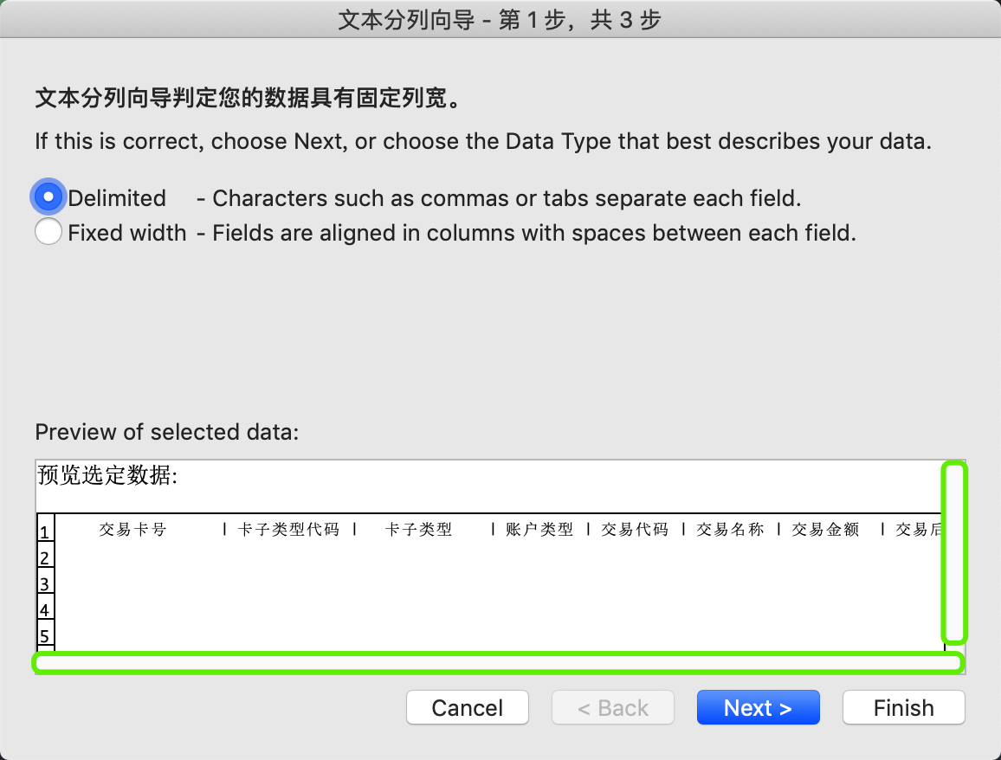This screenshot has width=1001, height=760.
Task: Click the 交易代码 column in preview
Action: 635,530
